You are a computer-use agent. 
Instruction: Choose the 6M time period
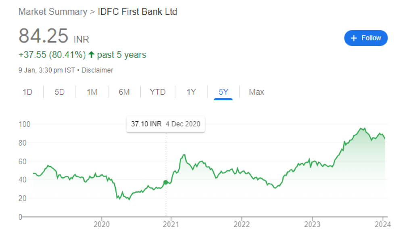click(x=124, y=92)
